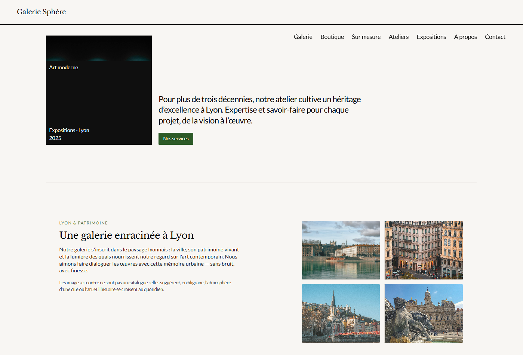
Task: Click the Contact navigation link
Action: pos(495,37)
